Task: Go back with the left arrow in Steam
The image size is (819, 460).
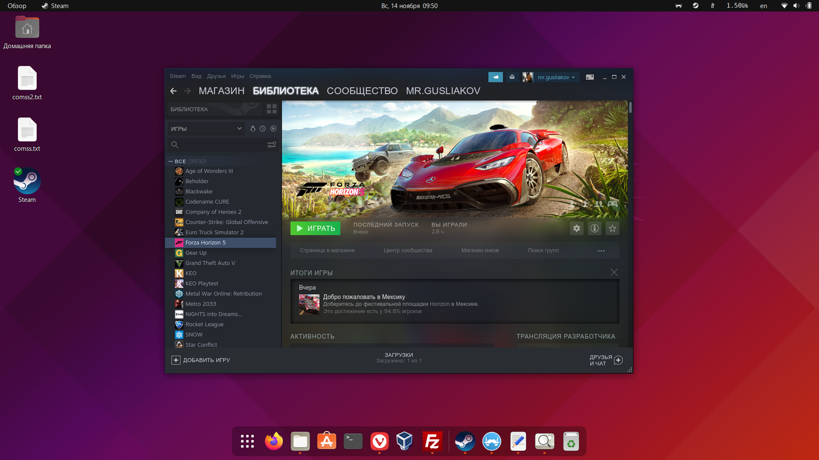Action: pos(174,91)
